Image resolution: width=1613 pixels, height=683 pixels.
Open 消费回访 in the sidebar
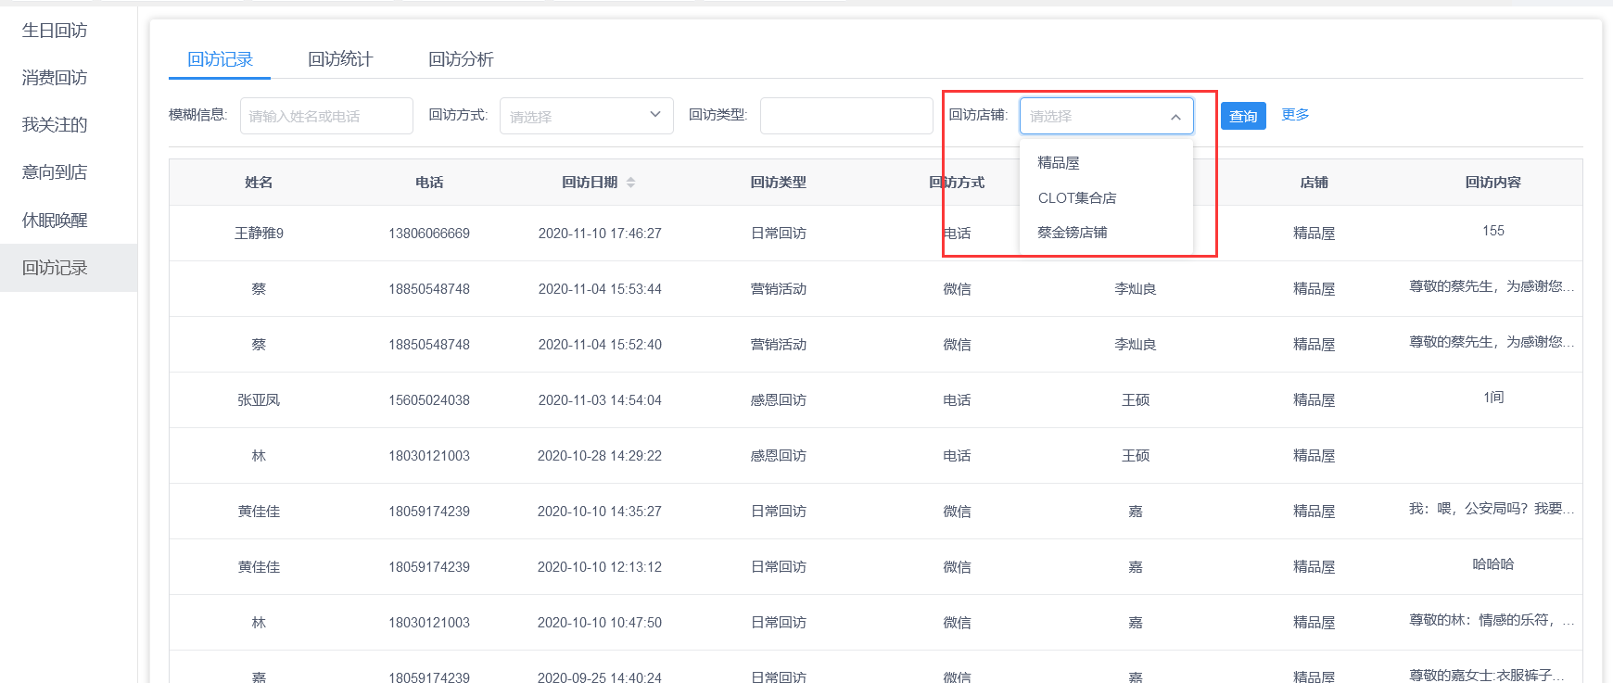[55, 78]
